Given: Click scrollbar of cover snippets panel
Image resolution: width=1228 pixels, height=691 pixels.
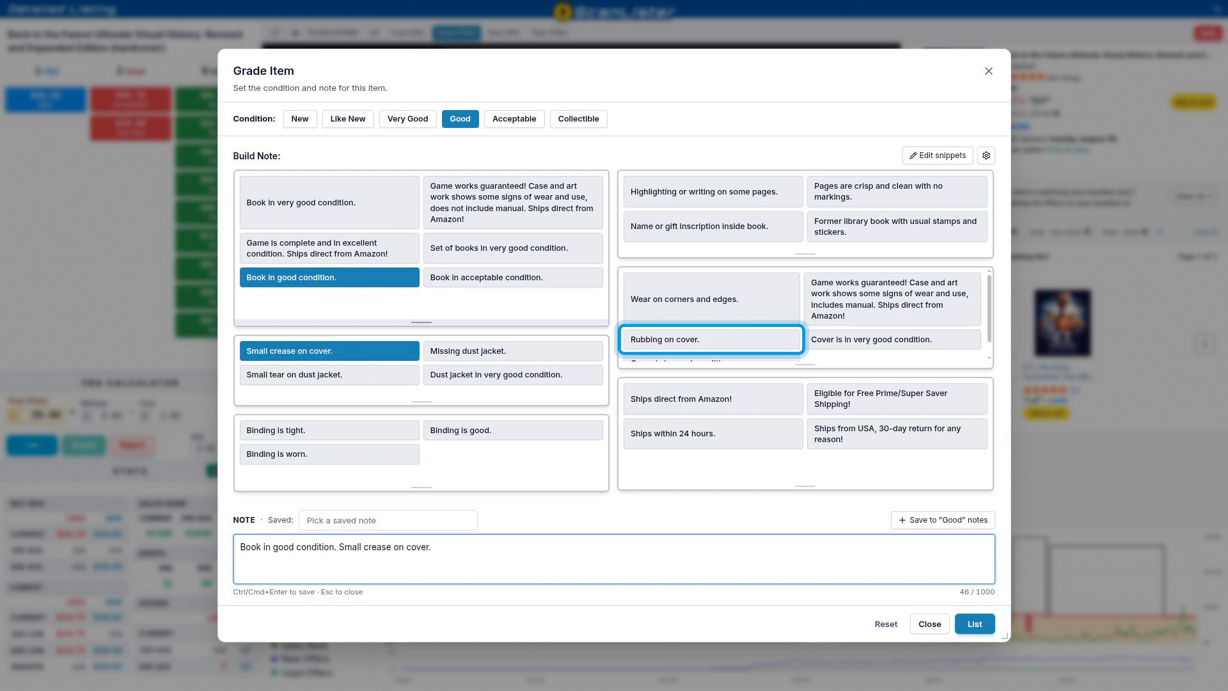Looking at the screenshot, I should 989,308.
